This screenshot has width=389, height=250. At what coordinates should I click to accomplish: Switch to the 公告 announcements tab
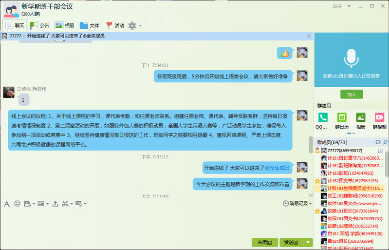(39, 25)
